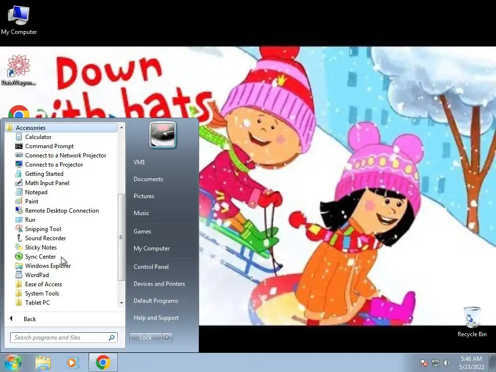Screen dimensions: 496x372
Task: Open Help and Support
Action: 156,318
